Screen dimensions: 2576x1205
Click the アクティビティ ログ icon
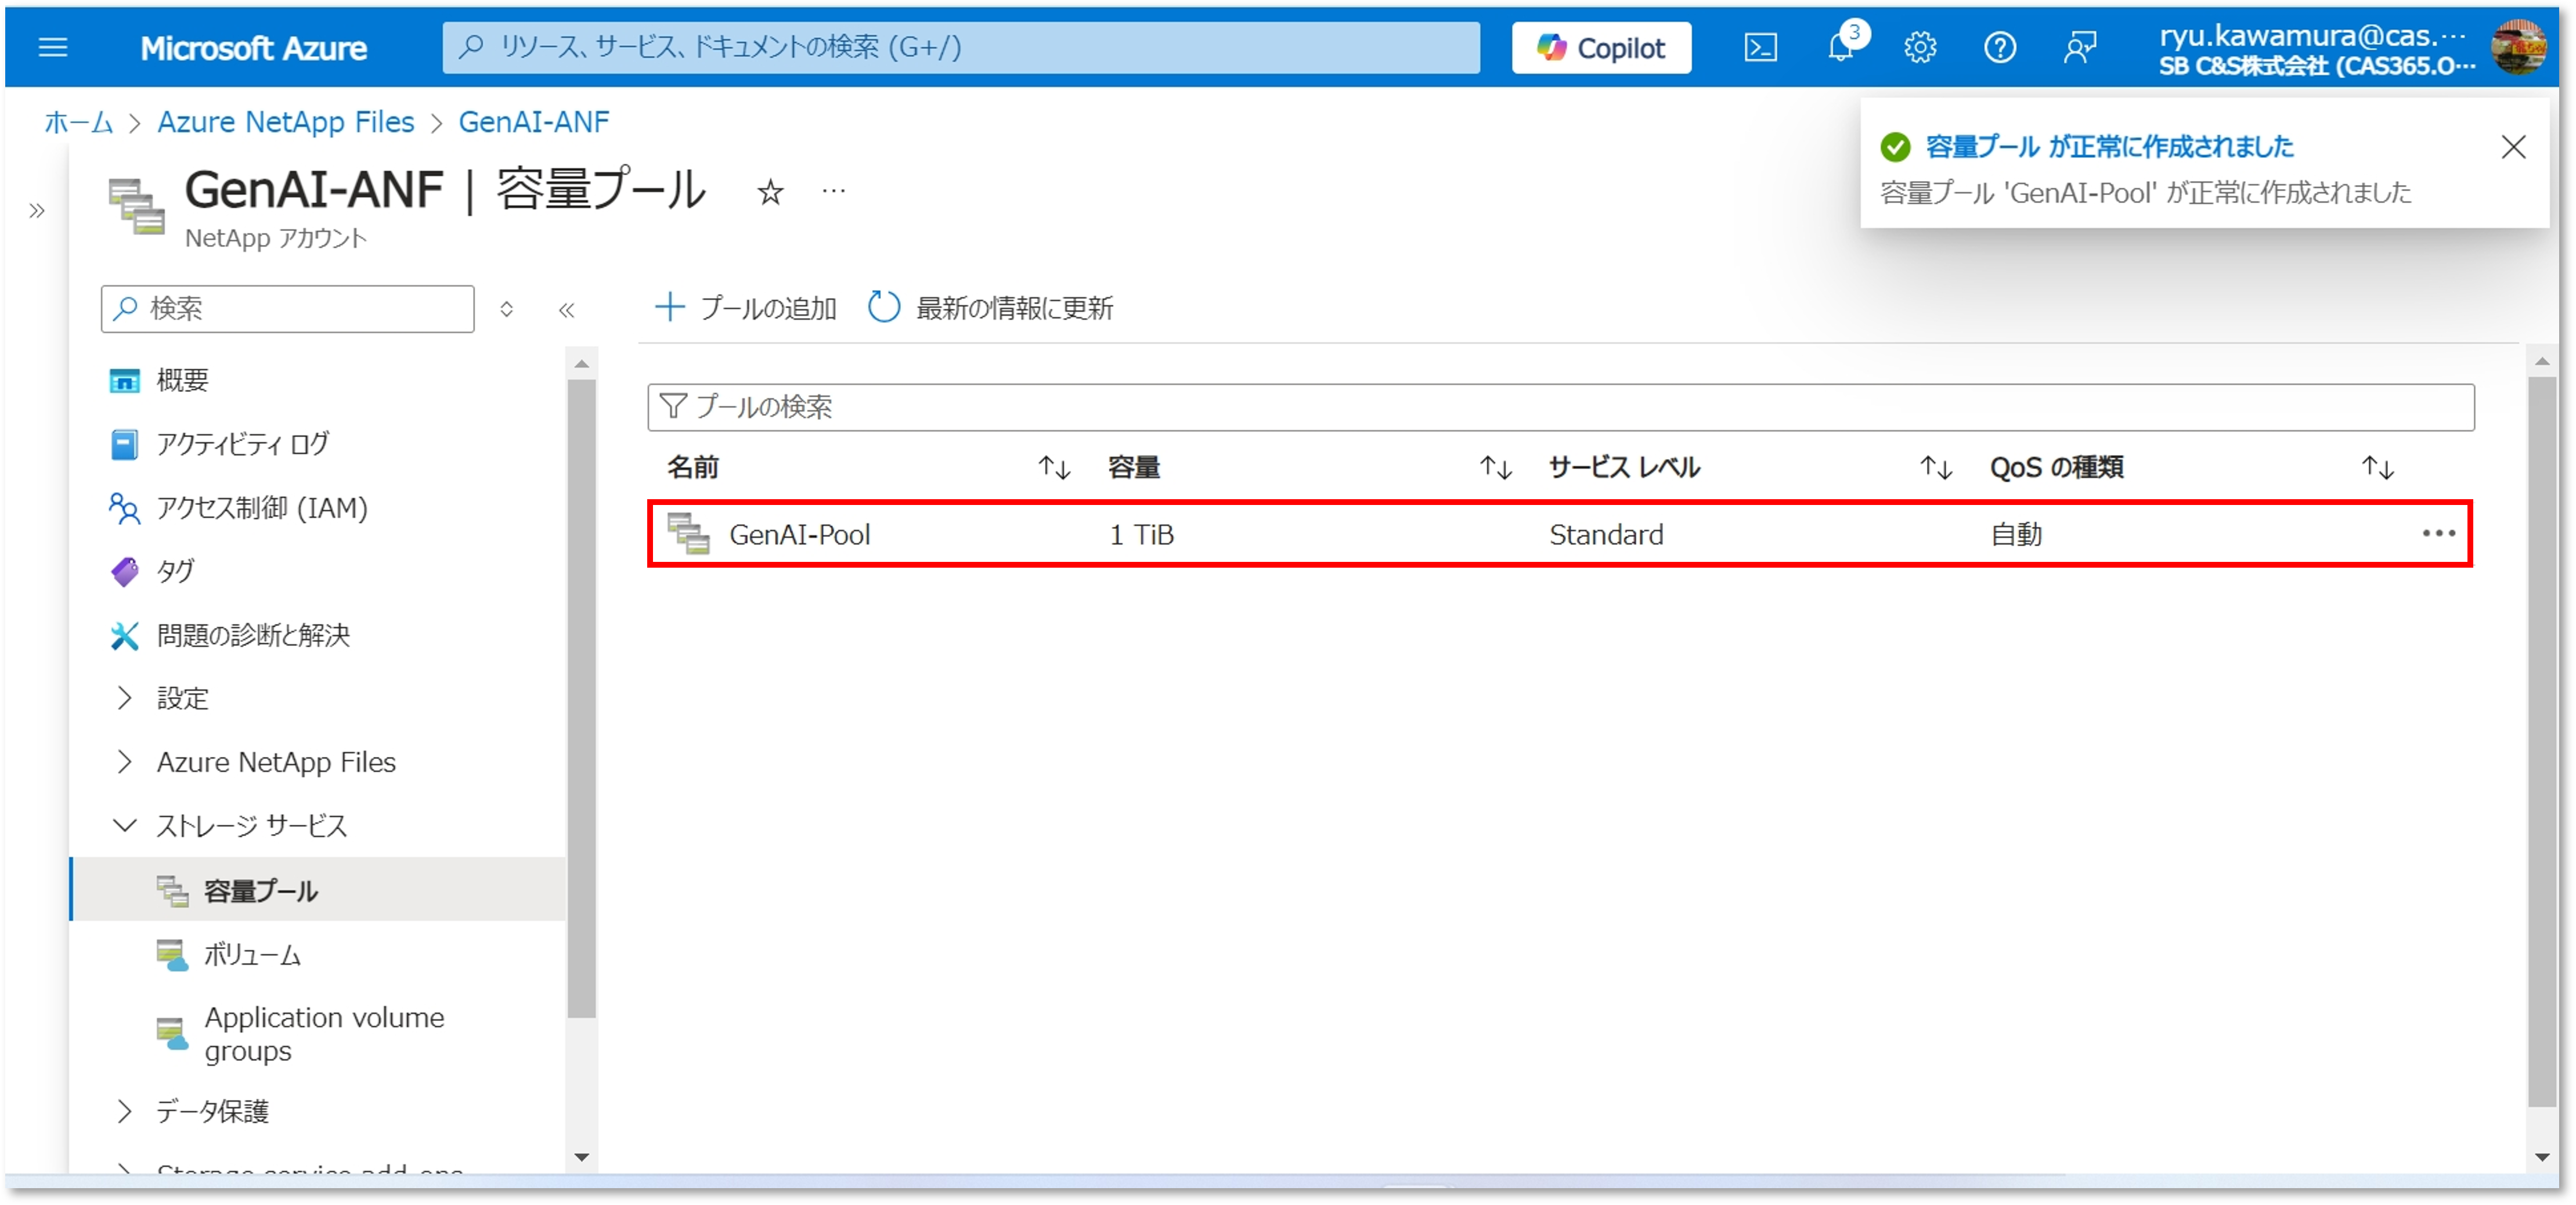pos(124,444)
